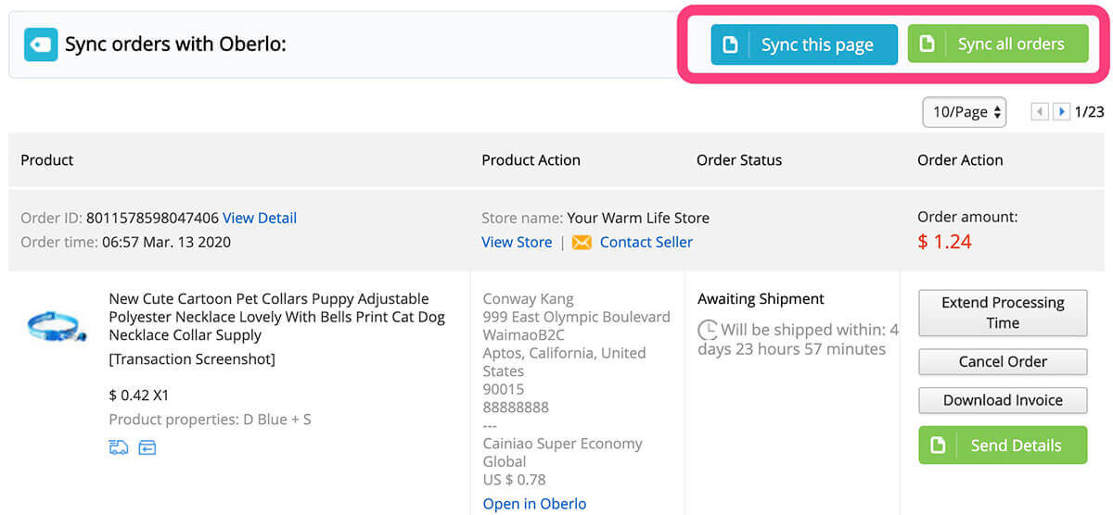
Task: Click Send Details green button
Action: pyautogui.click(x=1003, y=446)
